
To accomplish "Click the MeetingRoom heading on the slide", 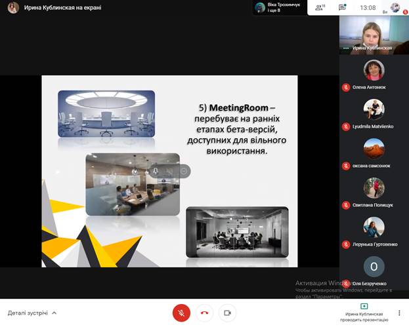I will (x=239, y=107).
